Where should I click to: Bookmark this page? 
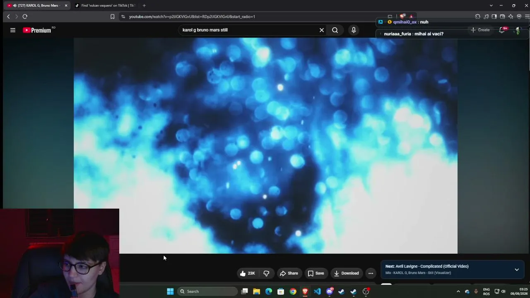coord(112,17)
